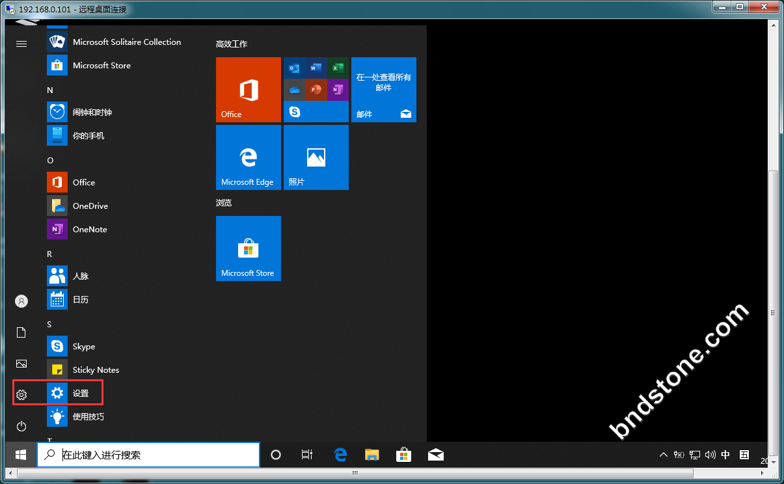
Task: Click the Cortana circle on taskbar
Action: click(275, 455)
